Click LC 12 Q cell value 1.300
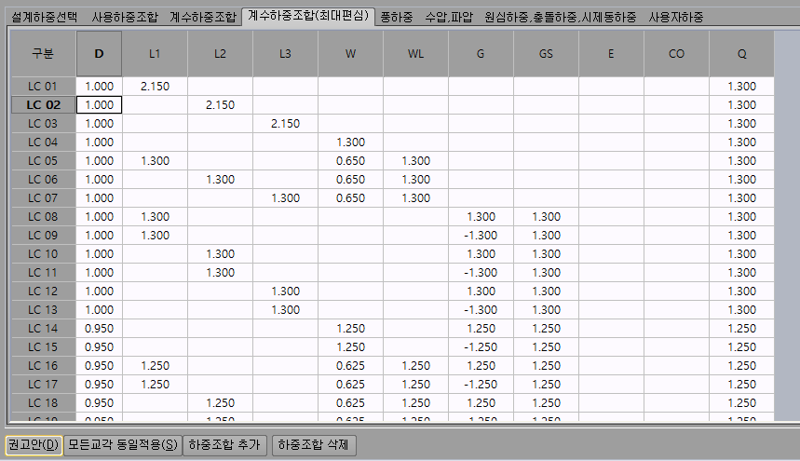The width and height of the screenshot is (800, 461). point(742,292)
